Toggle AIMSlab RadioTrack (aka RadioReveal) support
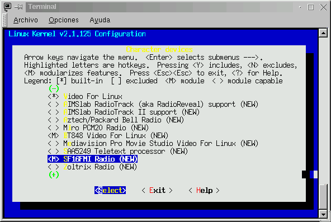Image resolution: width=331 pixels, height=222 pixels. [x=153, y=104]
